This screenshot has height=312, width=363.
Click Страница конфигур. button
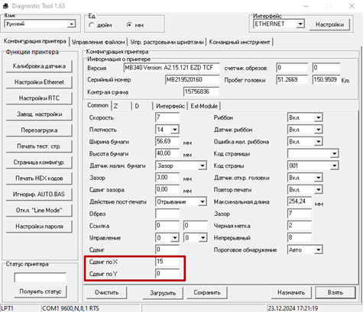click(x=39, y=162)
